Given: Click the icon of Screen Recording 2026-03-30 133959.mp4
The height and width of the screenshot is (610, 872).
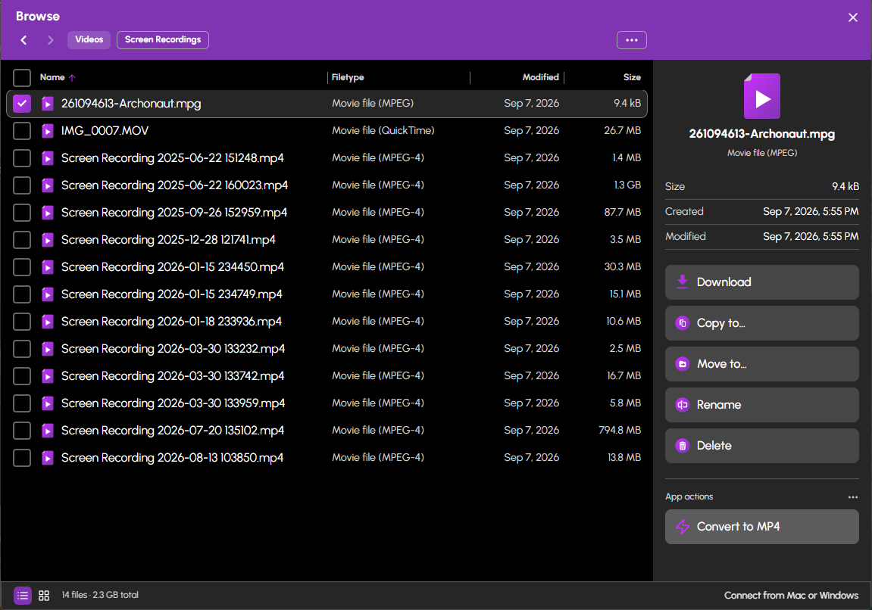Looking at the screenshot, I should click(x=48, y=403).
